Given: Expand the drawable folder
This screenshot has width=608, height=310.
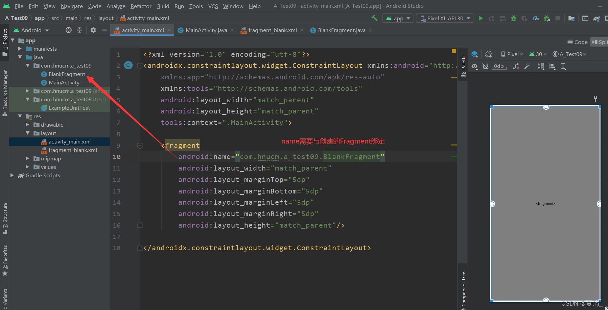Looking at the screenshot, I should click(x=27, y=125).
